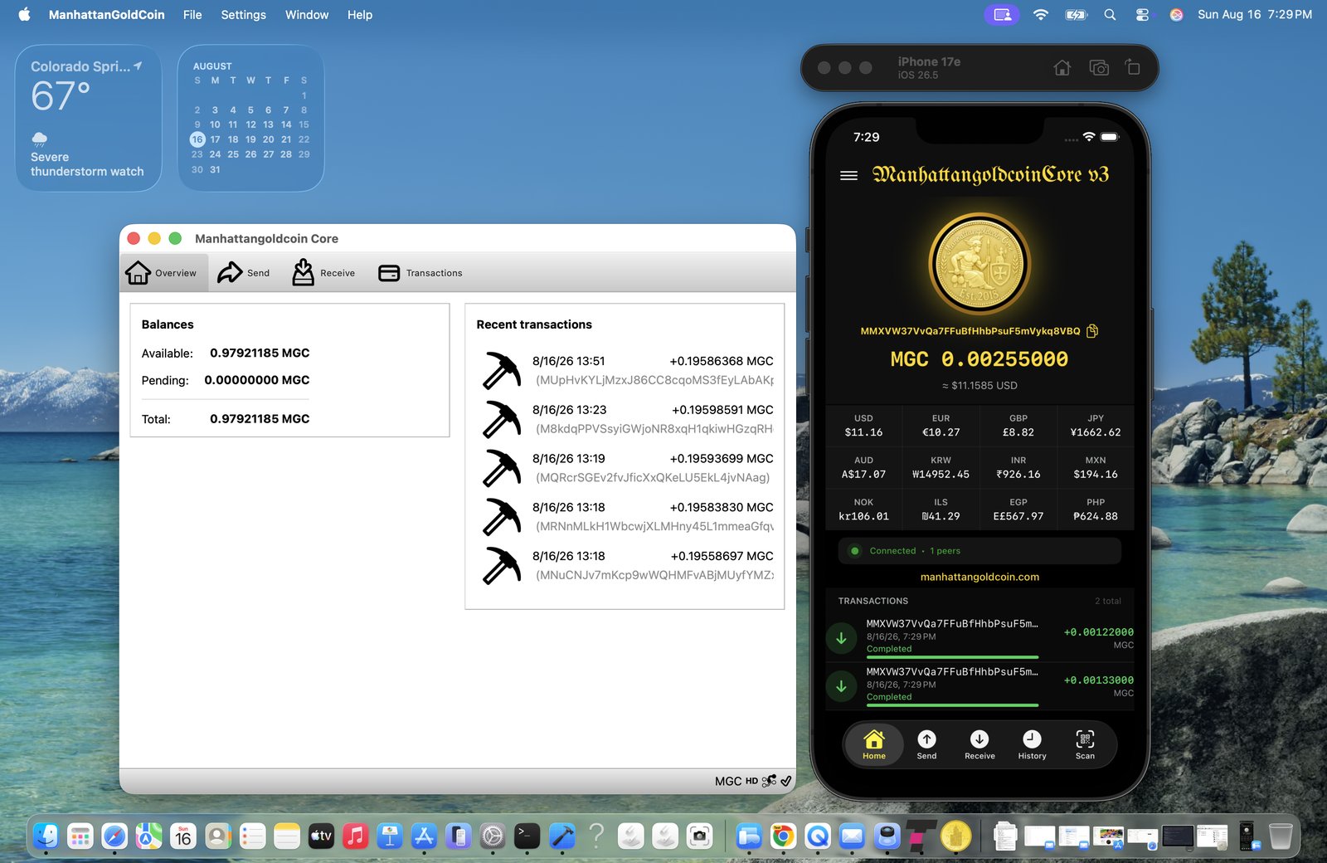Viewport: 1327px width, 863px height.
Task: Open the manhattangoldcoin.com link
Action: (x=979, y=577)
